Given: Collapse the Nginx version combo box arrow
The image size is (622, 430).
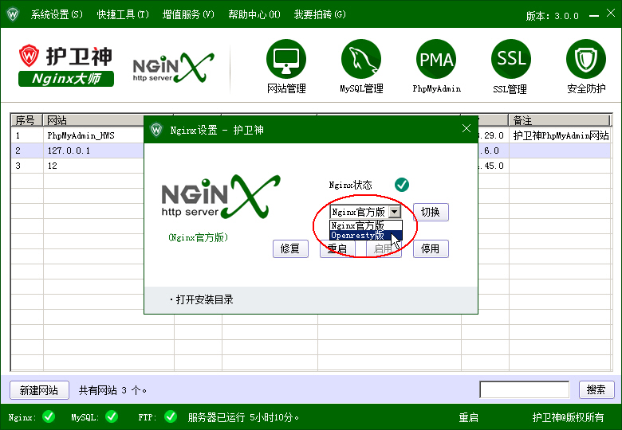Looking at the screenshot, I should coord(396,213).
